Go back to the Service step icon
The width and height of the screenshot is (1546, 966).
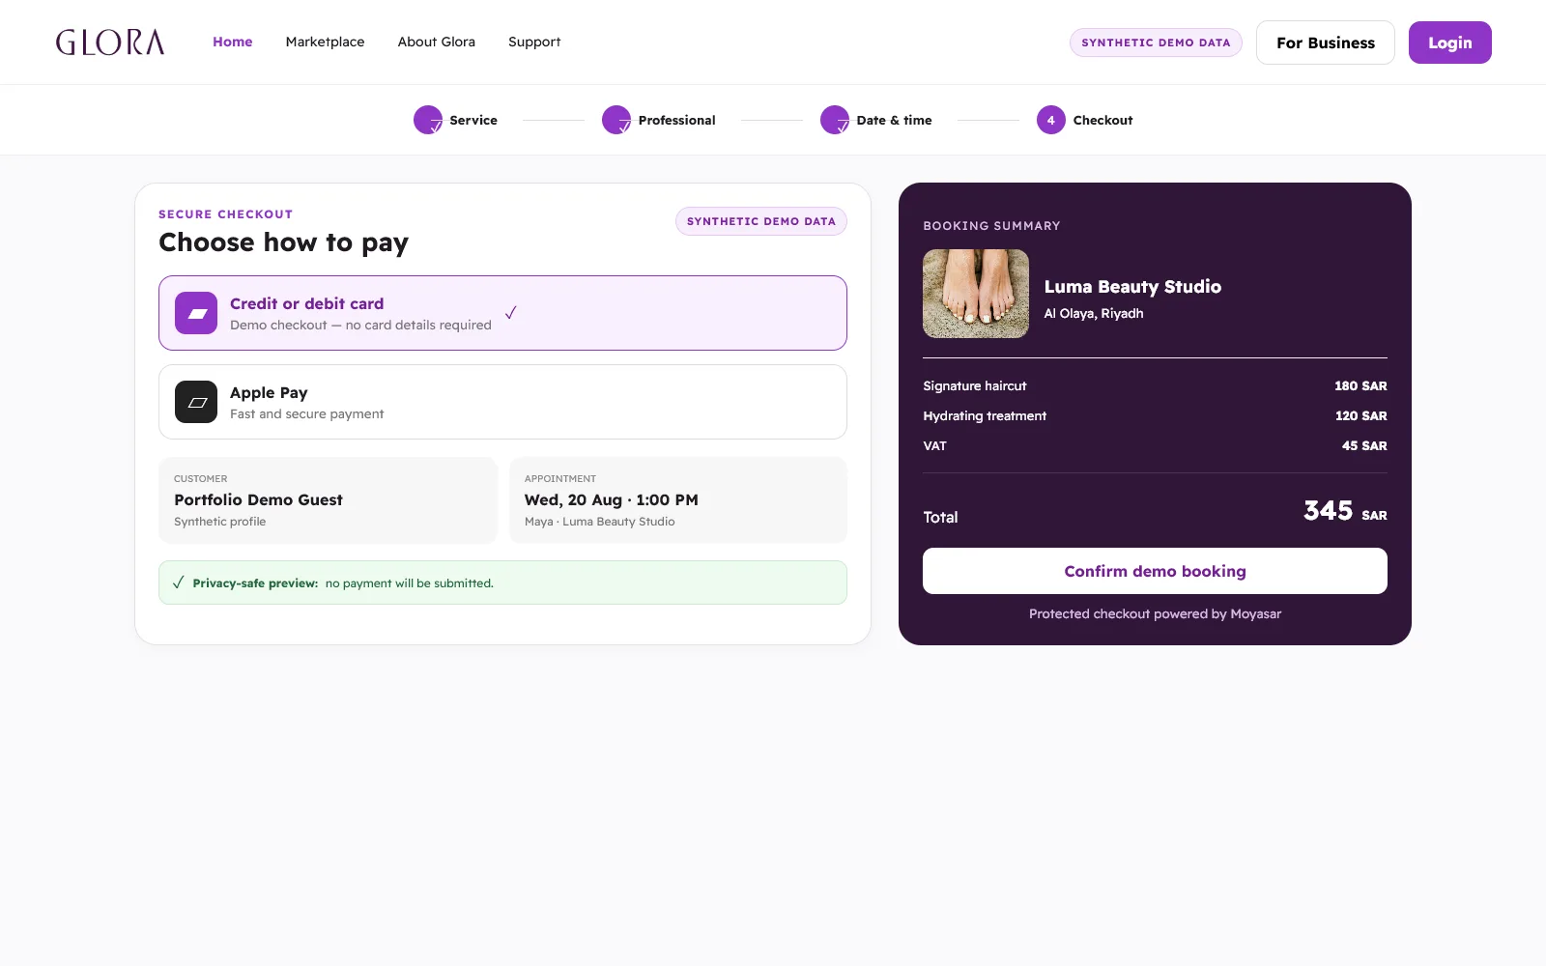pyautogui.click(x=428, y=120)
